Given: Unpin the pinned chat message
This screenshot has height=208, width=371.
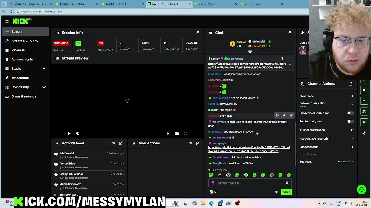Looking at the screenshot, I should [282, 59].
